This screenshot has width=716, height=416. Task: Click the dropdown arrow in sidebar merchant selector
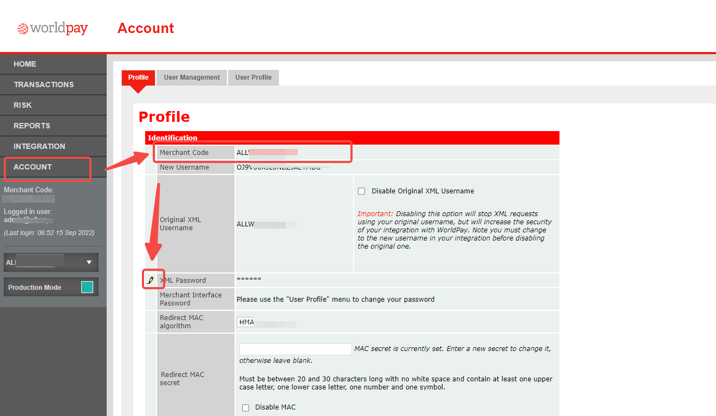(x=89, y=262)
